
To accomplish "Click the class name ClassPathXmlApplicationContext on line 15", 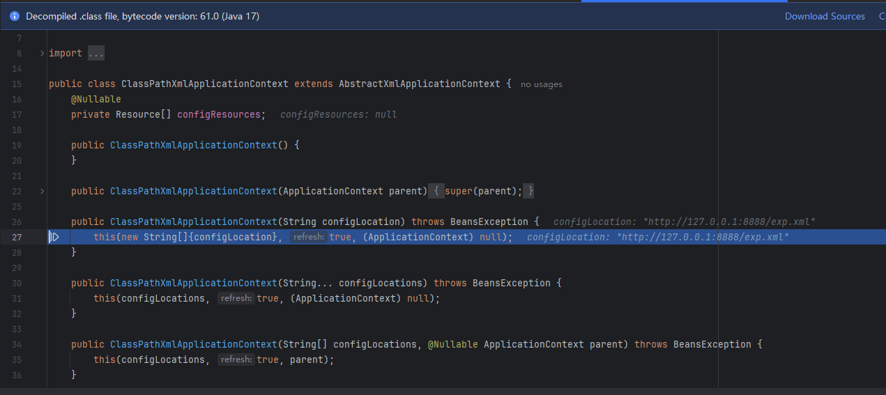I will coord(205,84).
